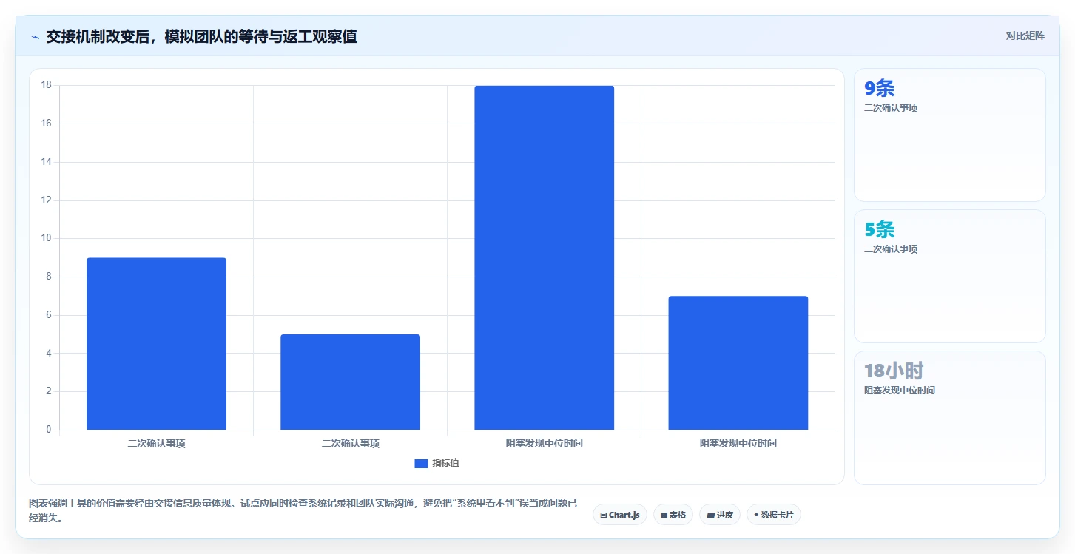Click the y-axis tick label 0
The height and width of the screenshot is (554, 1075).
pos(49,430)
